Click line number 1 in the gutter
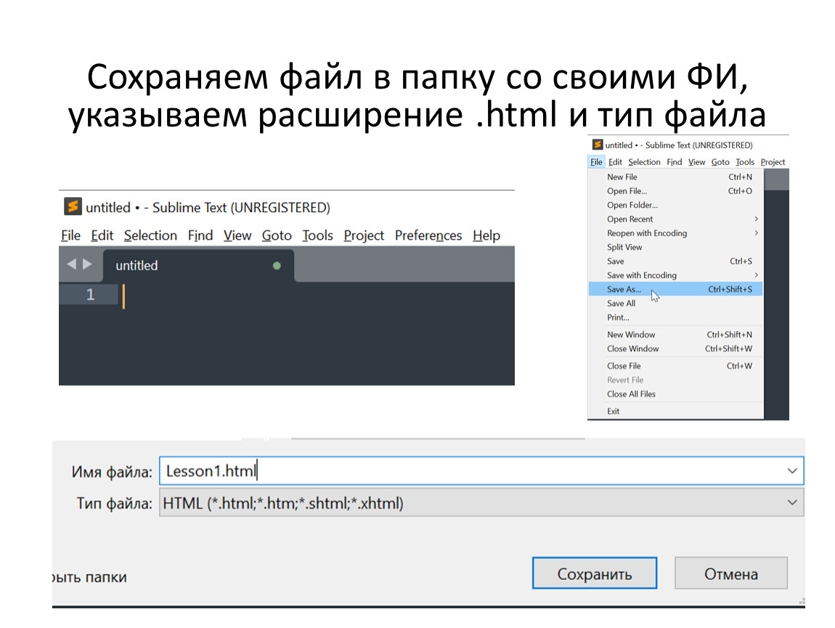The height and width of the screenshot is (628, 835). 90,295
